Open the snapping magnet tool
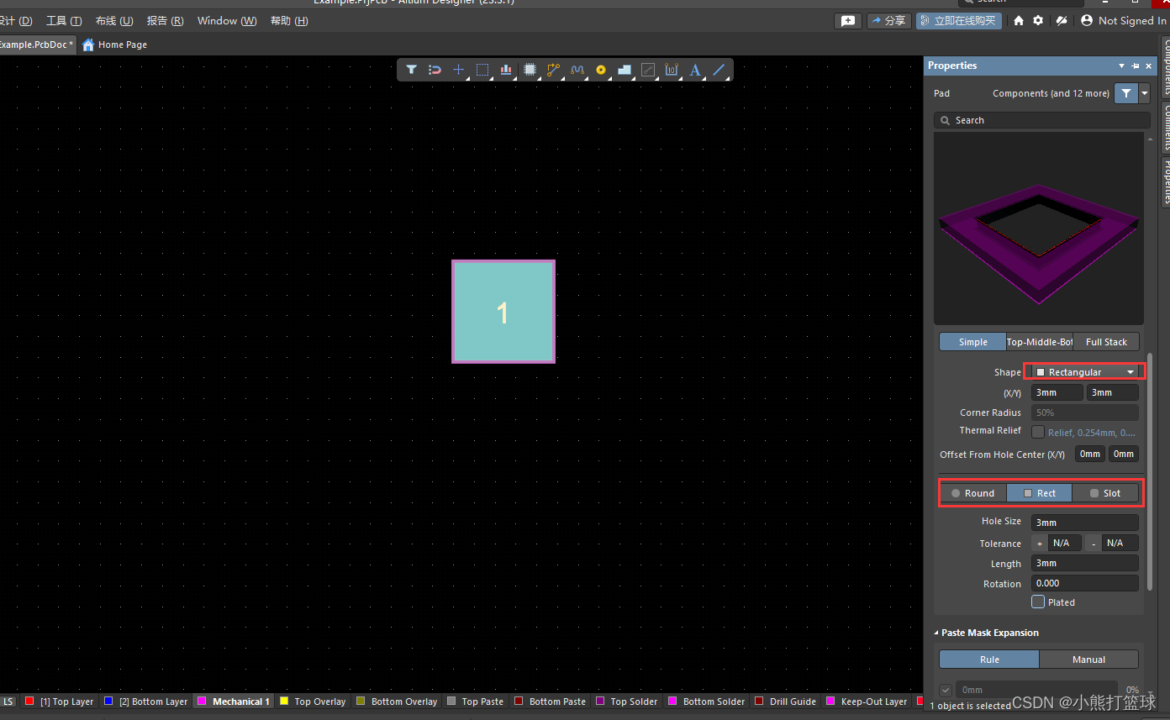 [x=435, y=70]
